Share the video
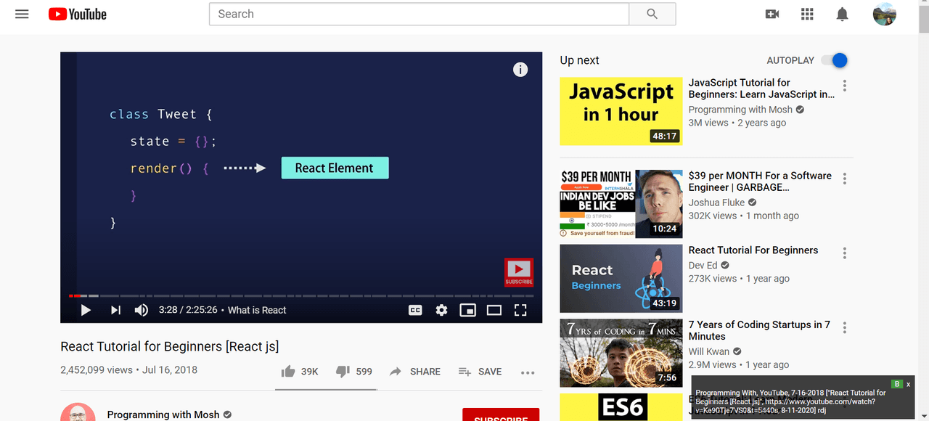929x421 pixels. (x=415, y=371)
